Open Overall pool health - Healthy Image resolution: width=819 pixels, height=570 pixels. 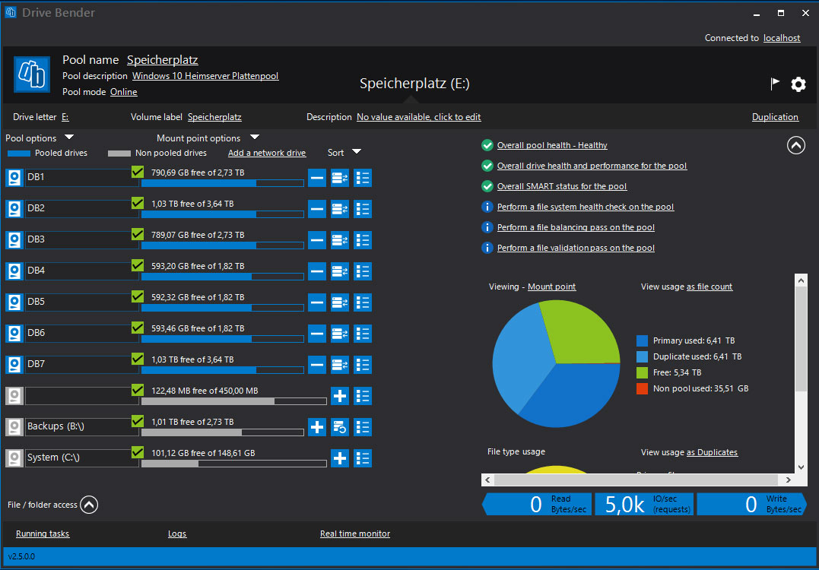tap(552, 146)
